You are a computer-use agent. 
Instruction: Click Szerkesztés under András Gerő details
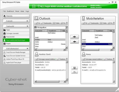tap(61, 59)
